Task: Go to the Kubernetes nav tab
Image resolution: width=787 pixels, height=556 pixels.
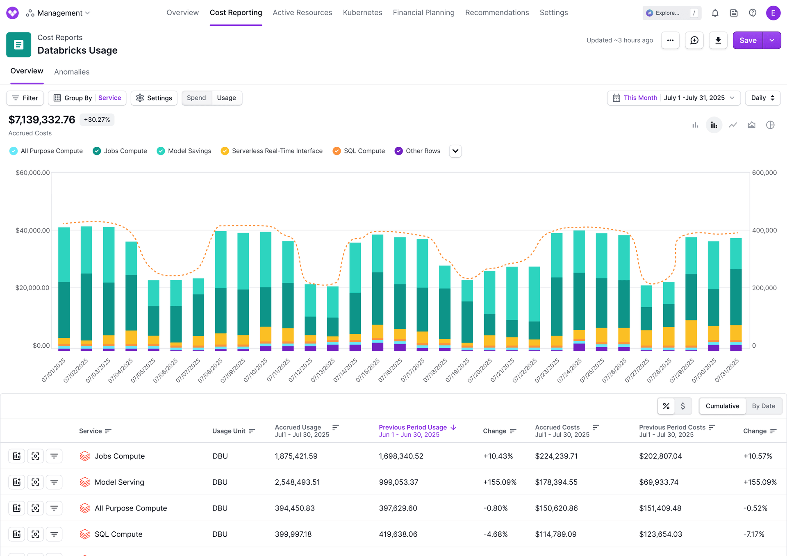Action: click(x=362, y=13)
